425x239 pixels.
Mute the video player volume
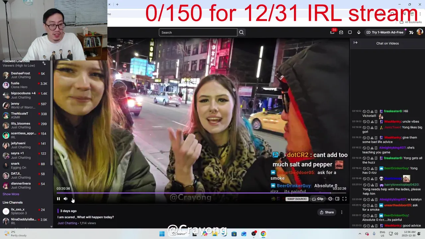[x=65, y=199]
